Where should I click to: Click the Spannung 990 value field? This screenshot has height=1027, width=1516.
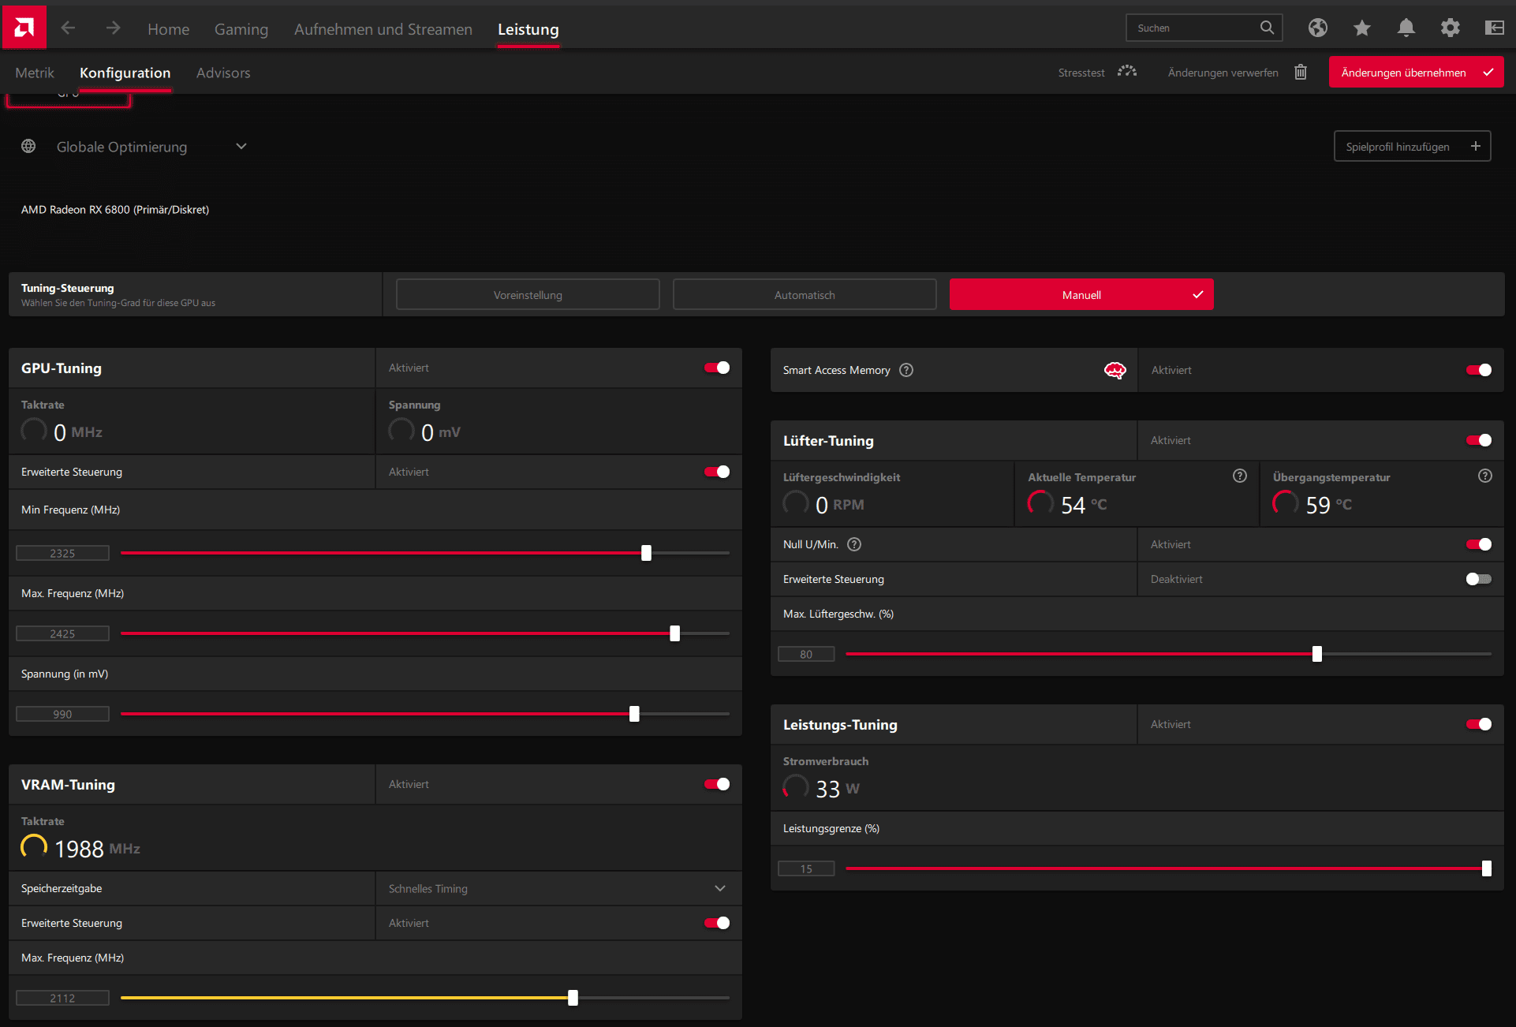[62, 714]
